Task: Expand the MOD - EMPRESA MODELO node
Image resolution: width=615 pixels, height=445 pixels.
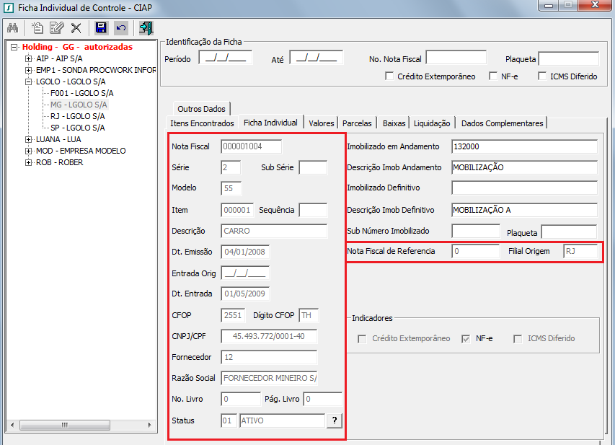Action: [x=29, y=151]
